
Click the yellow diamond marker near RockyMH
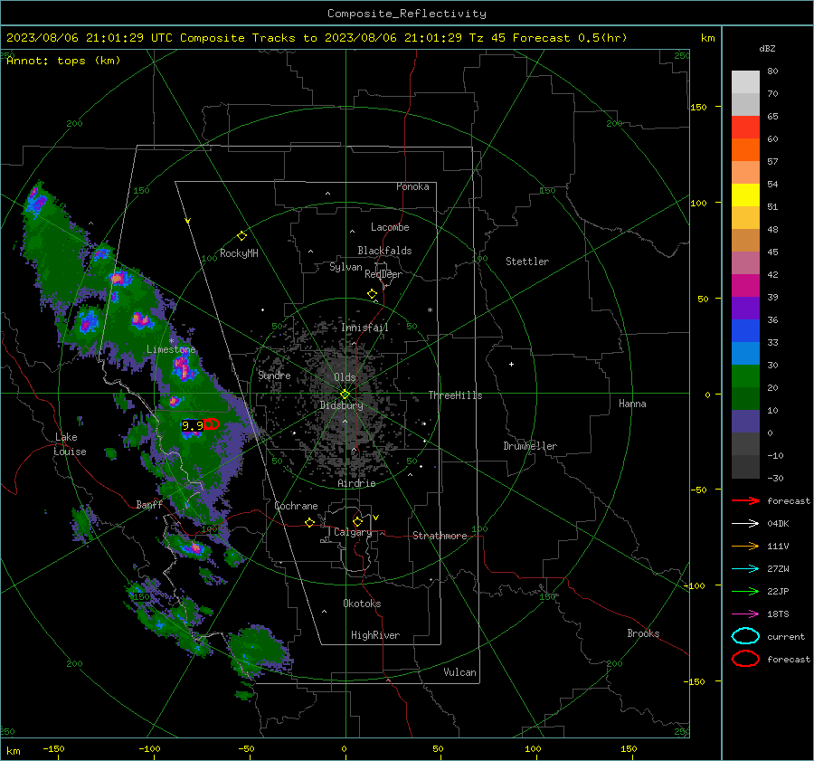241,236
